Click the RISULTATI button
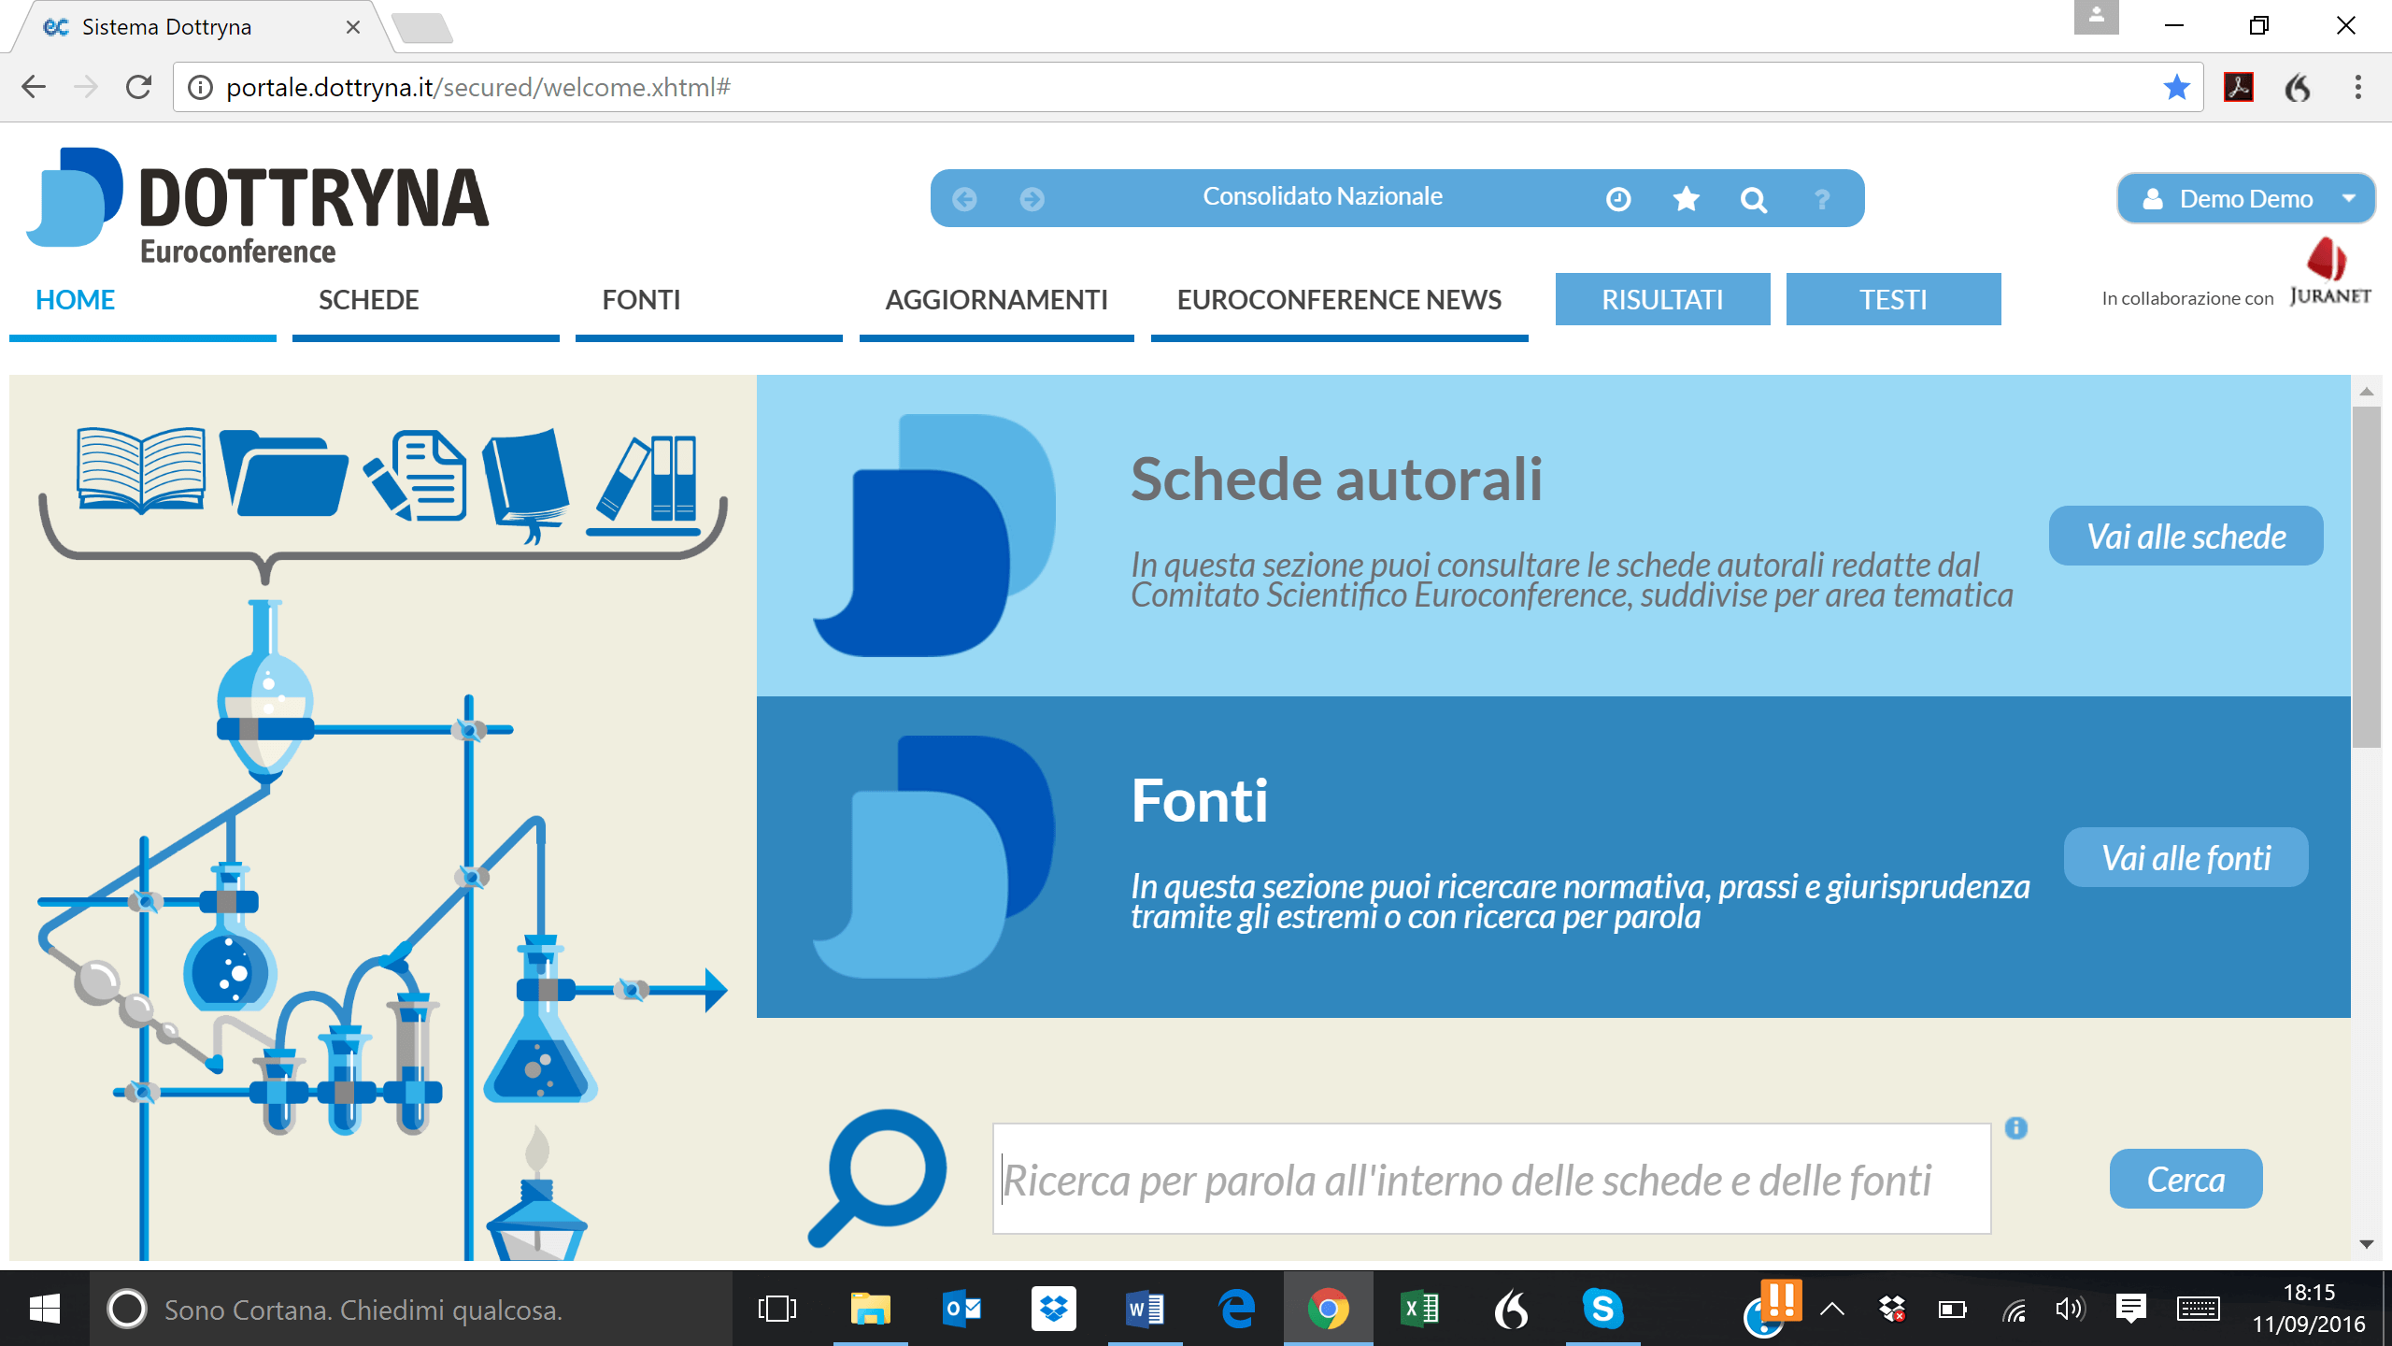2392x1346 pixels. [x=1662, y=300]
